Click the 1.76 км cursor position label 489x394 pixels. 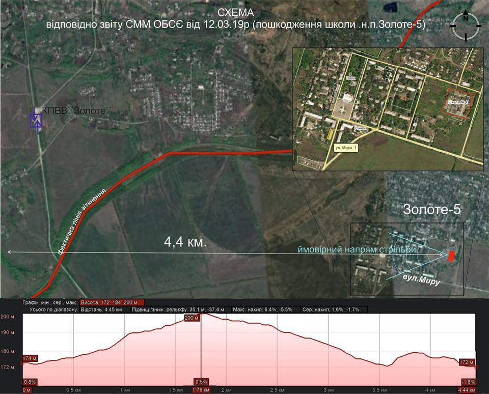[201, 389]
